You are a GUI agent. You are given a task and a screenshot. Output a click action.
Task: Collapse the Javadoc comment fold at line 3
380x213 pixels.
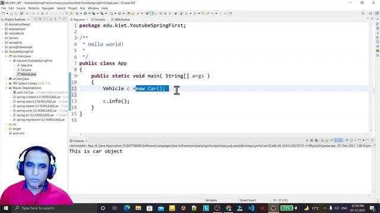(78, 38)
